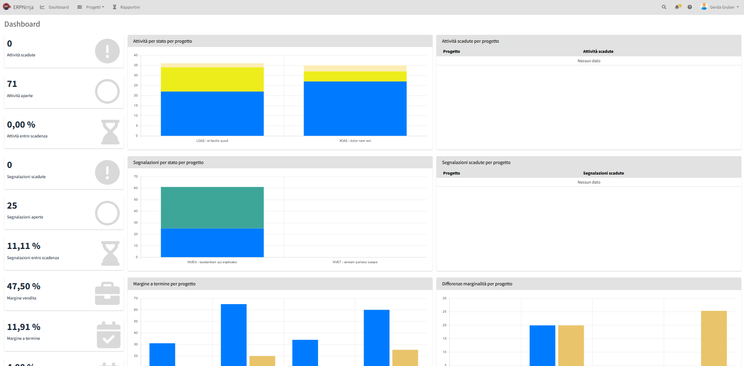This screenshot has height=366, width=744.
Task: Click hourglass icon on Segnalazioni entro scadenza card
Action: [x=110, y=253]
